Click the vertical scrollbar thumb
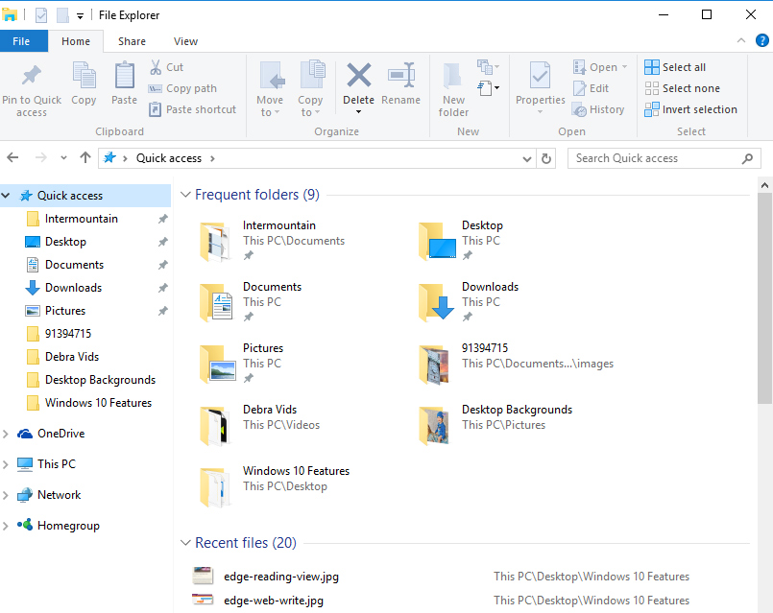The height and width of the screenshot is (613, 773). tap(764, 298)
